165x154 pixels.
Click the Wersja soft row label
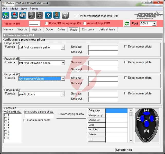coord(97,120)
